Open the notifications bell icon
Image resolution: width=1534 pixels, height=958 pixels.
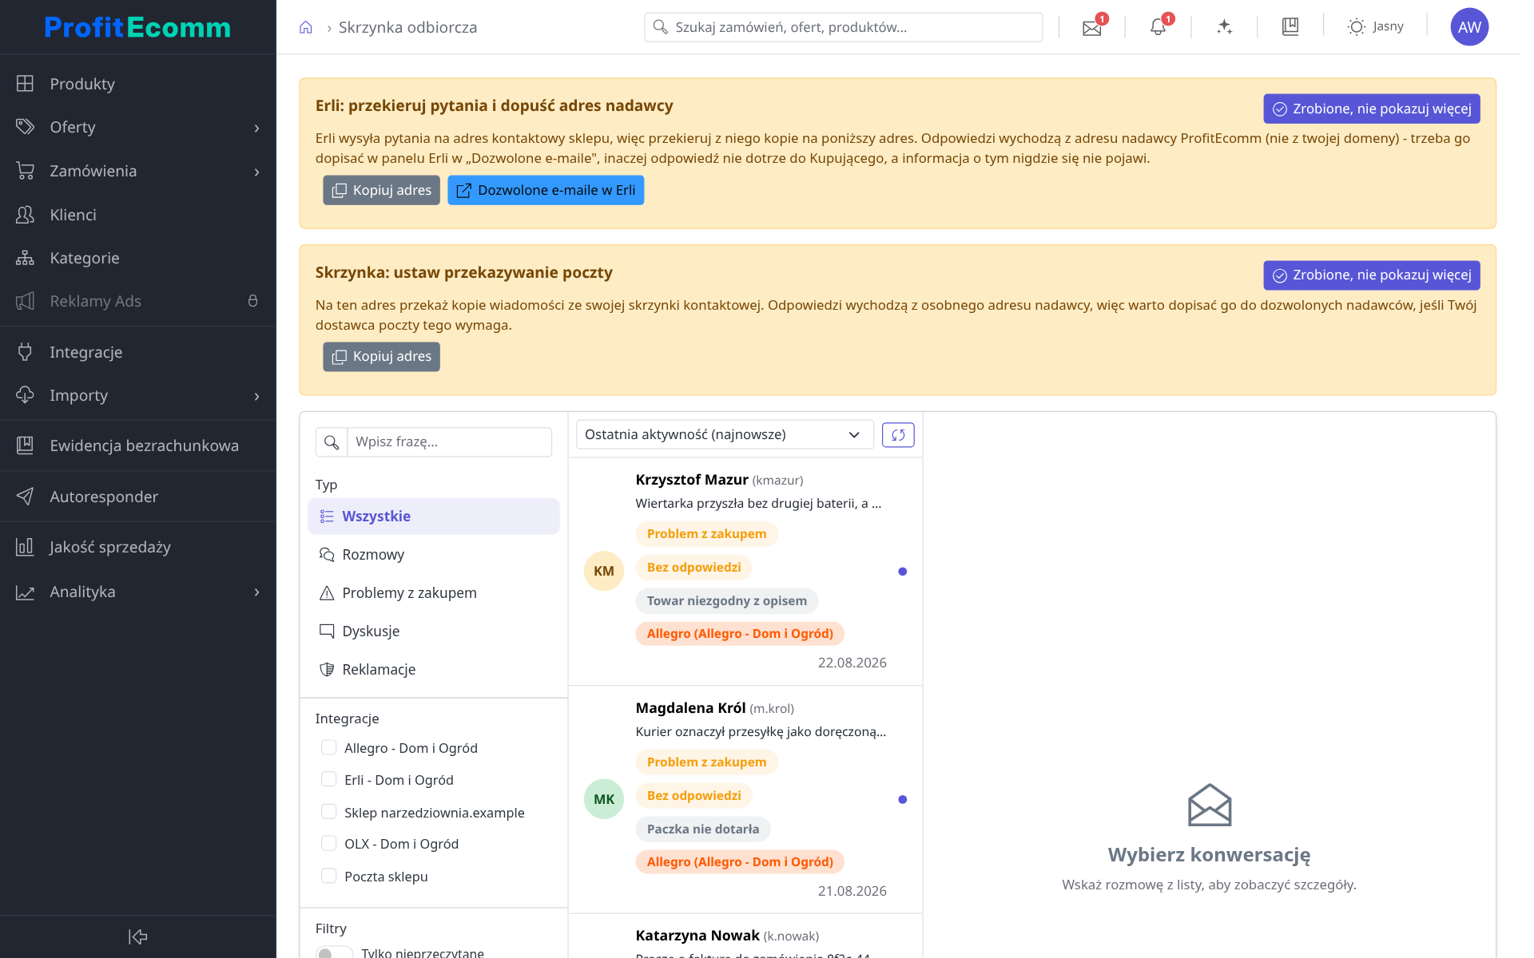tap(1158, 27)
